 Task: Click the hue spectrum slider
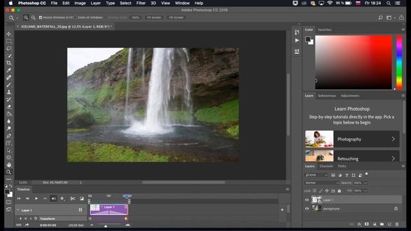pos(399,63)
